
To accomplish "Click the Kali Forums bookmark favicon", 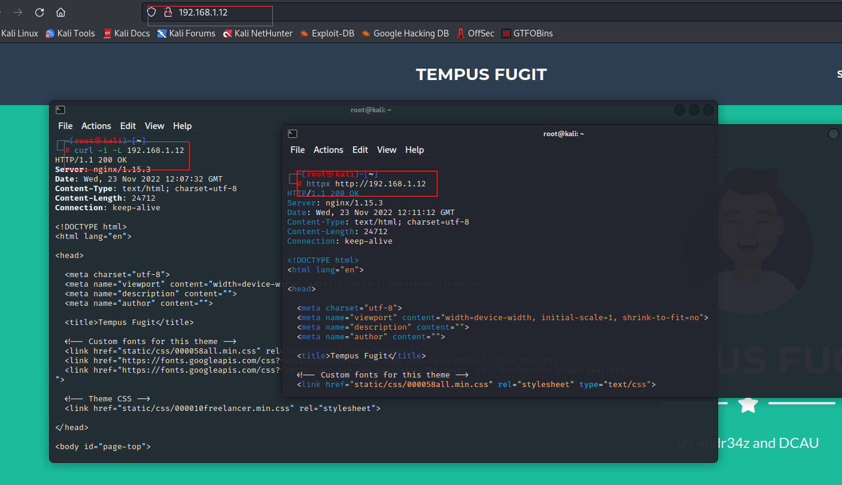I will pos(162,33).
